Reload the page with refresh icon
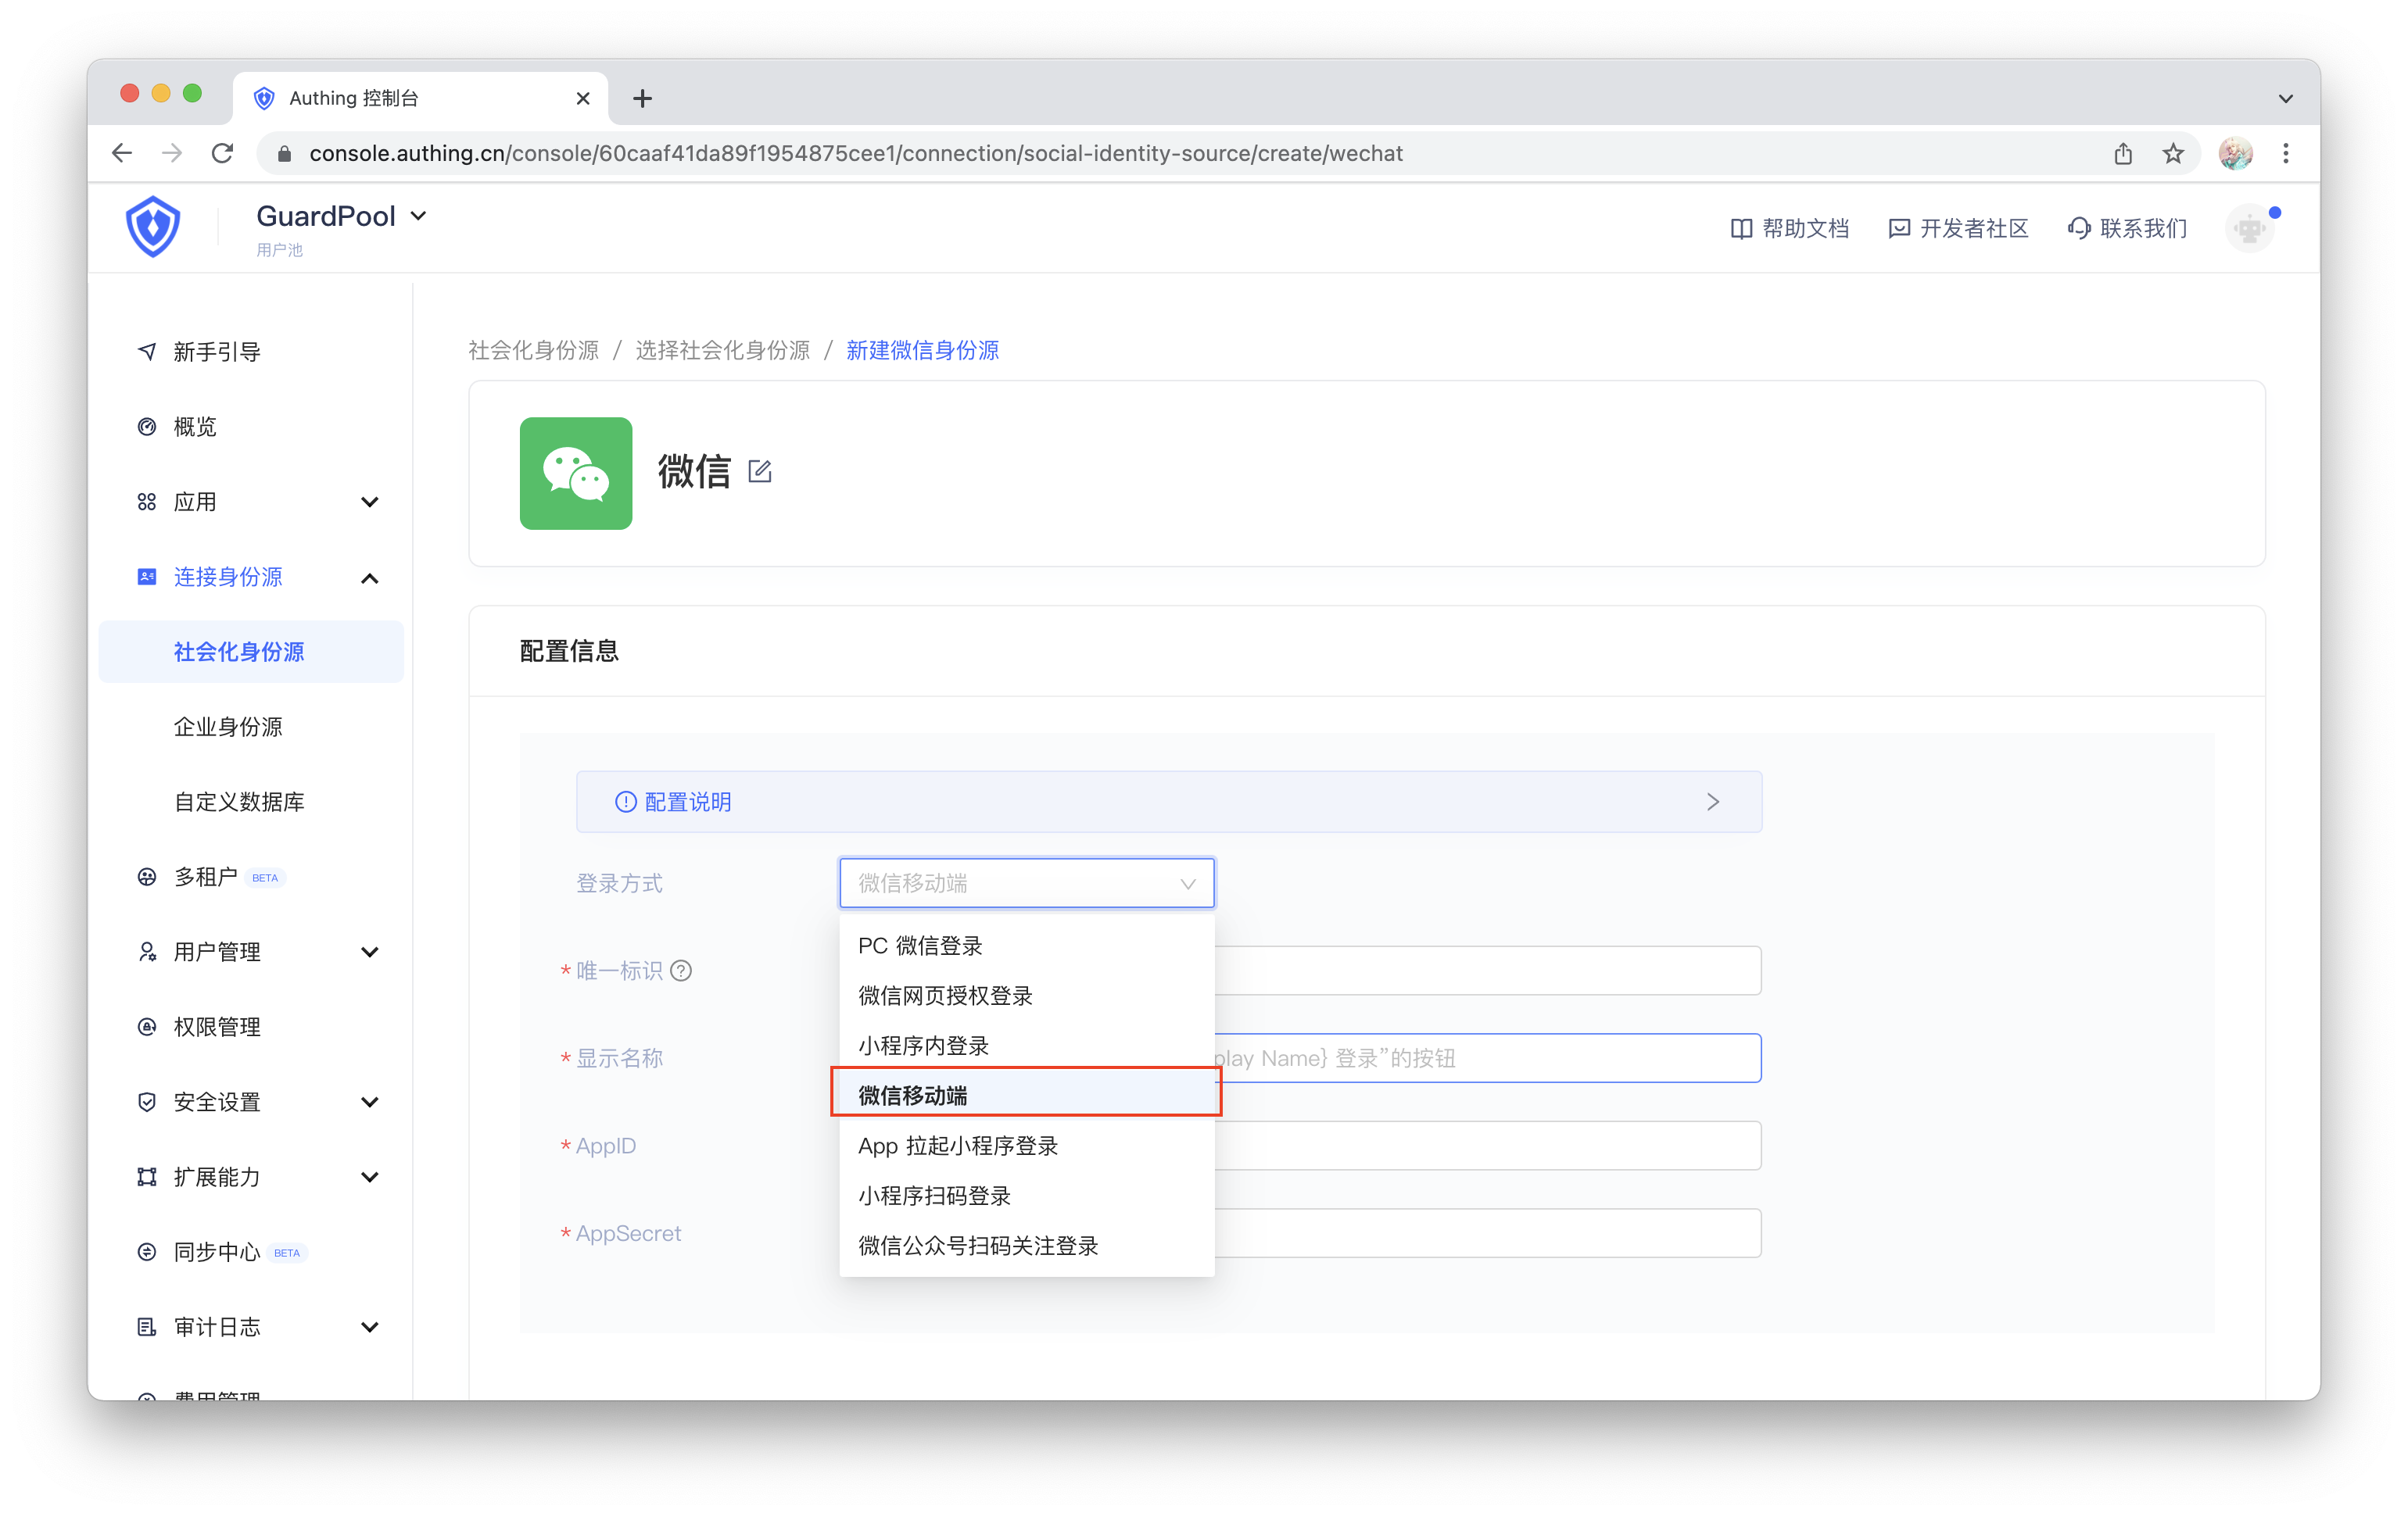 (x=222, y=153)
